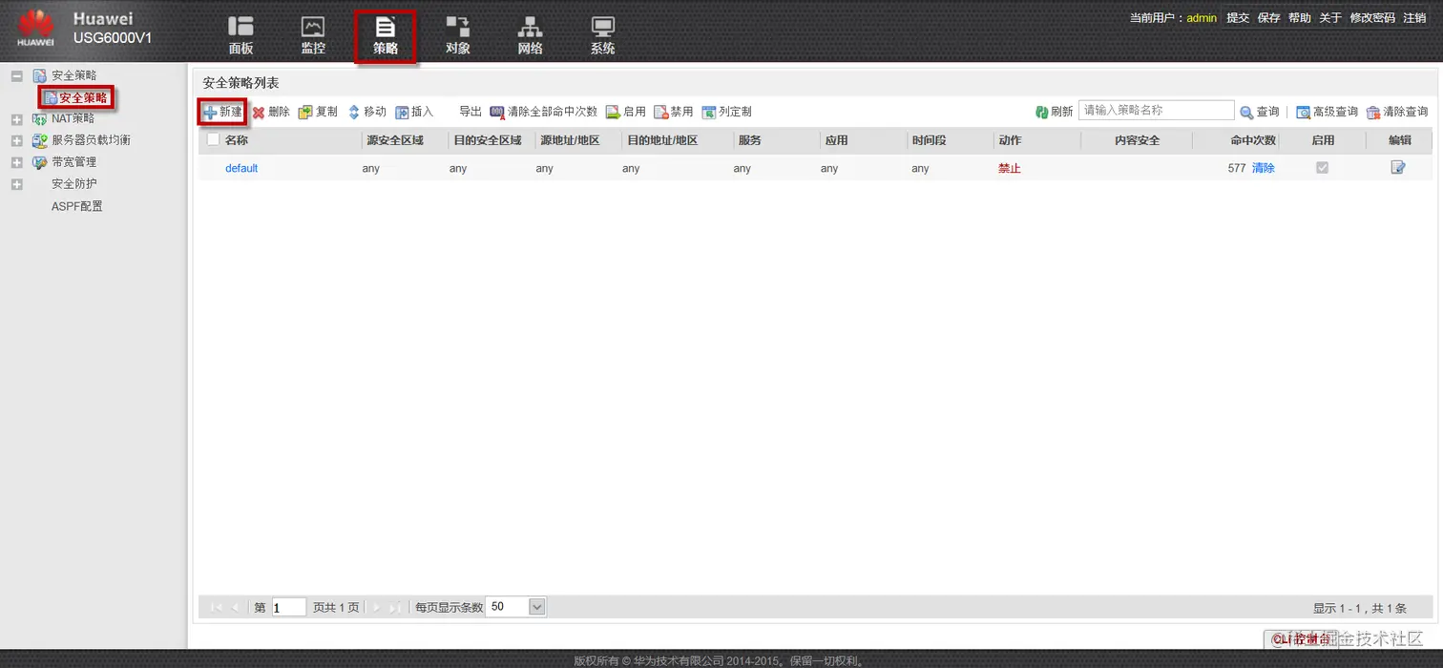Sort by the 名称 column header
1443x668 pixels.
point(236,140)
